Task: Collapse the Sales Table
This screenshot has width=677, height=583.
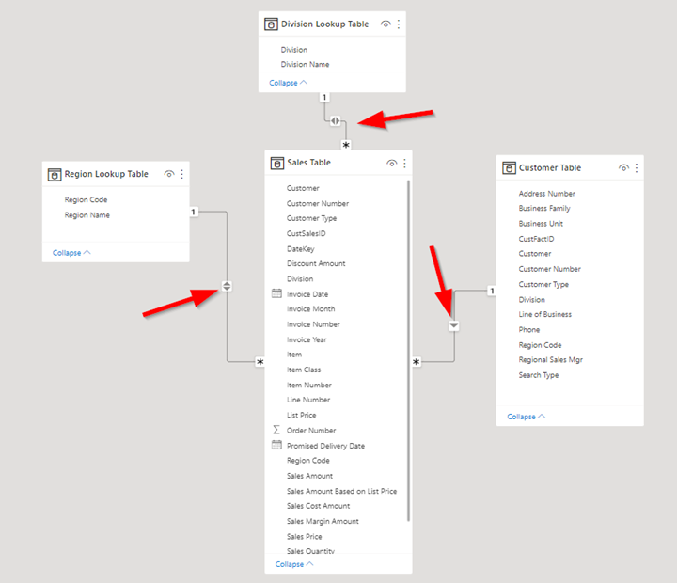Action: tap(294, 564)
